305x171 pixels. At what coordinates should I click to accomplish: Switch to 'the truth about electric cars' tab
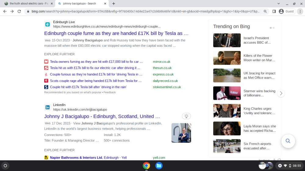(x=29, y=3)
